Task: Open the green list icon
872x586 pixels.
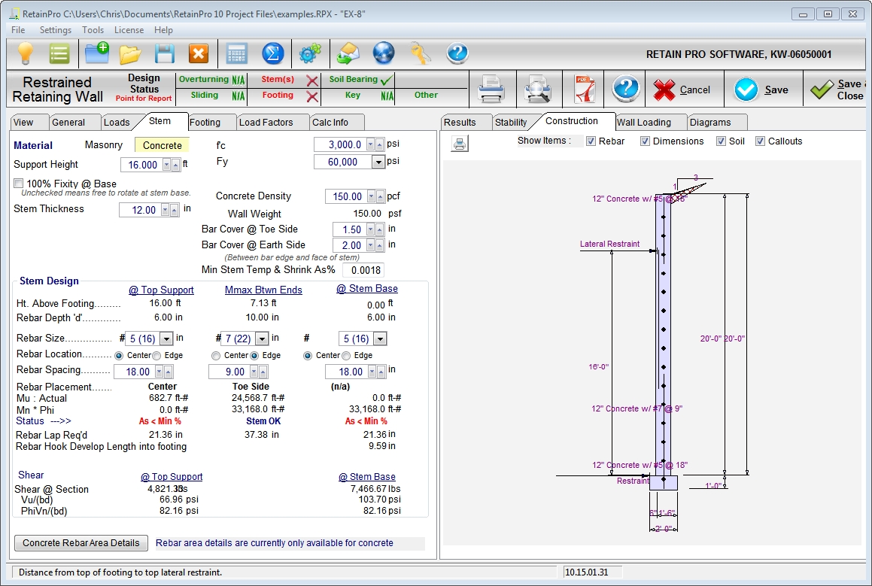Action: 59,54
